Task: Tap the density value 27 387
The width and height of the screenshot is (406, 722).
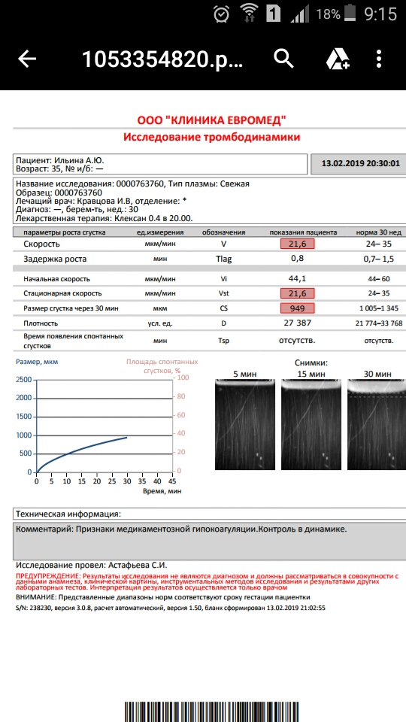Action: coord(298,323)
